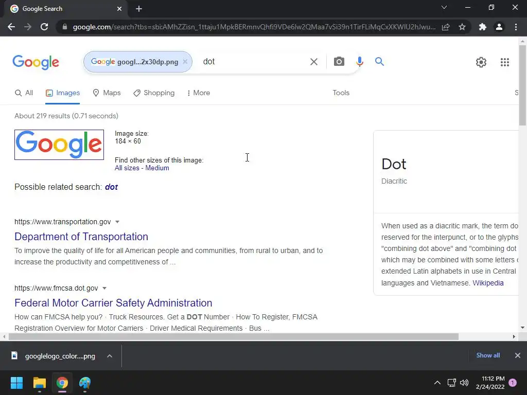Open the All sizes link
The height and width of the screenshot is (395, 527).
127,168
